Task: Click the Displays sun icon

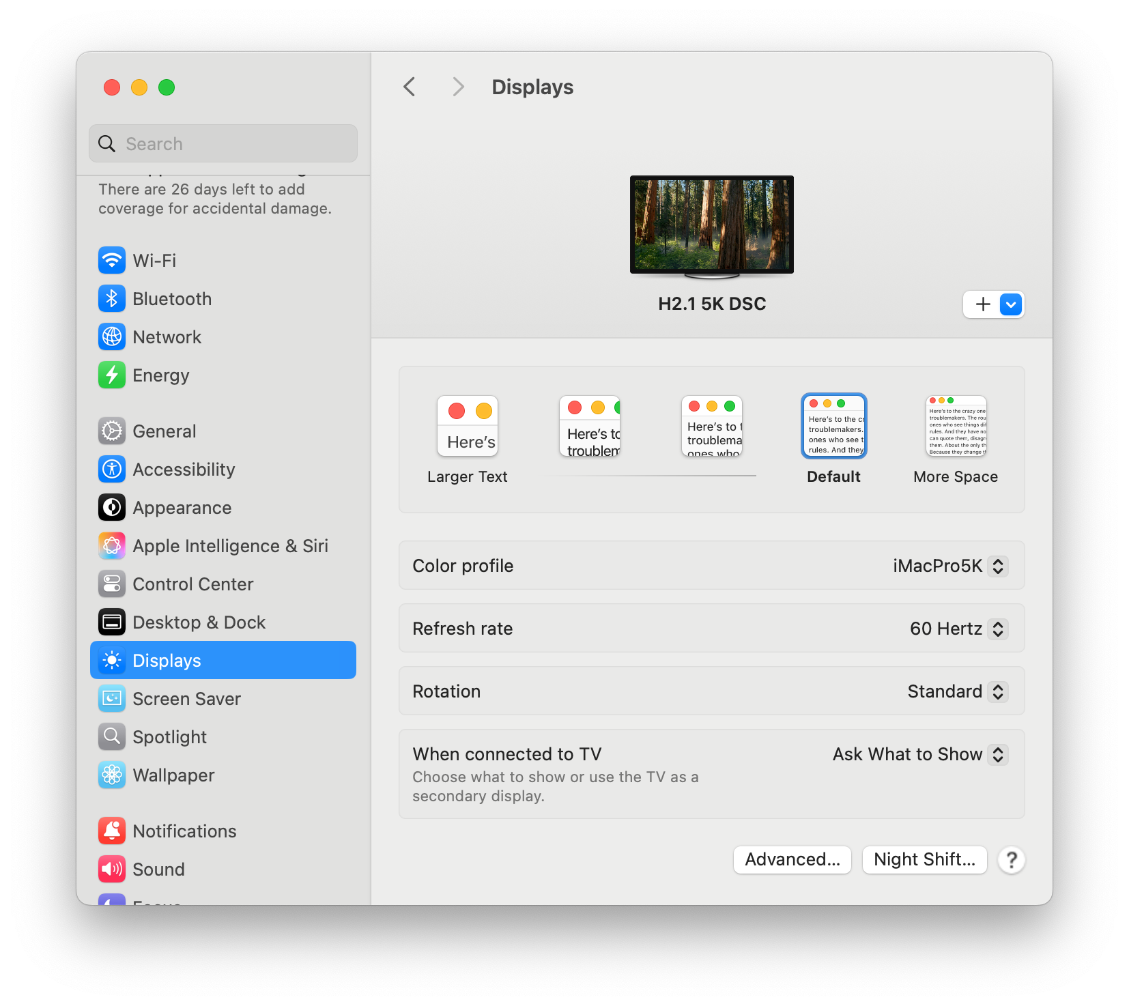Action: 112,660
